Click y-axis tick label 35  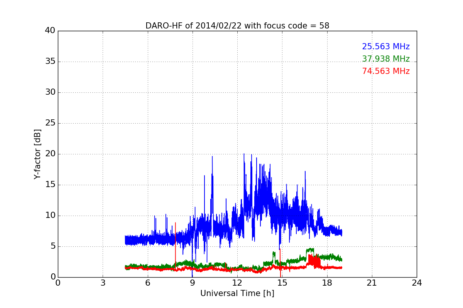pyautogui.click(x=50, y=62)
